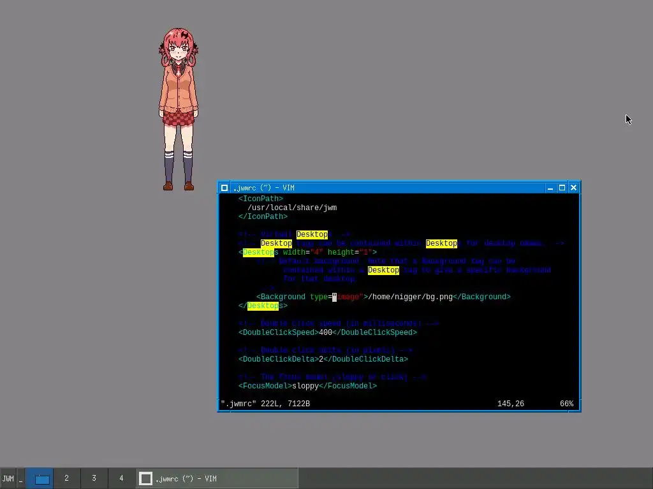Select the .jwmrc VIM task in taskbar
653x489 pixels.
click(x=217, y=479)
